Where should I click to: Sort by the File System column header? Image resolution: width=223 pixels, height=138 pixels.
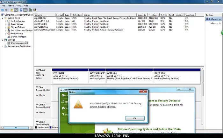(x=76, y=15)
